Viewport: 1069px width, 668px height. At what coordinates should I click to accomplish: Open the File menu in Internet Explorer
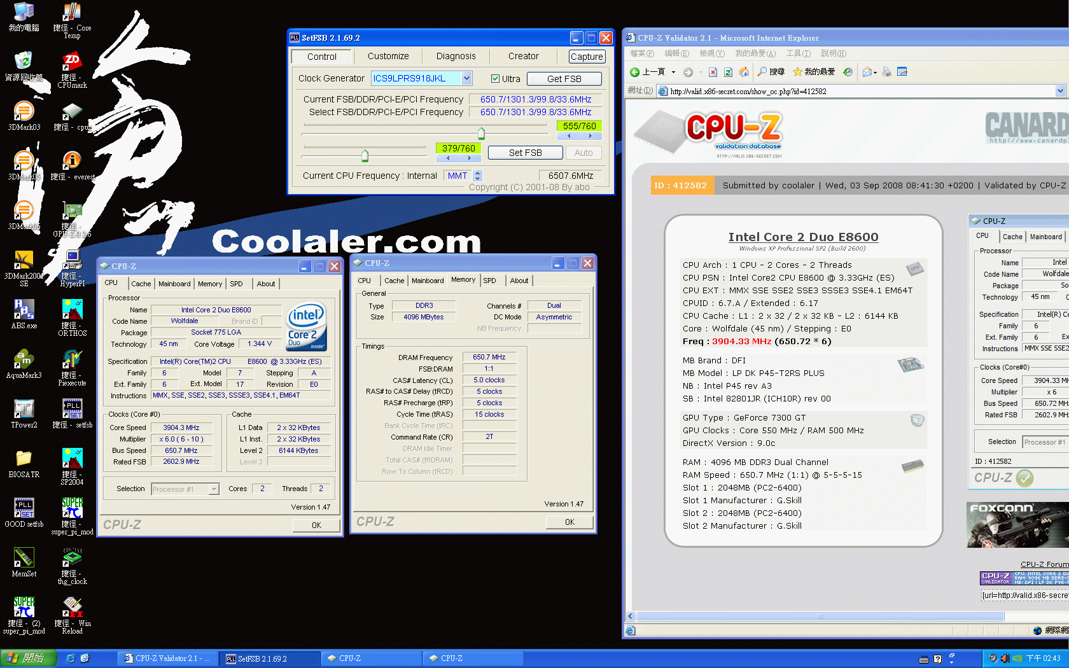[642, 53]
